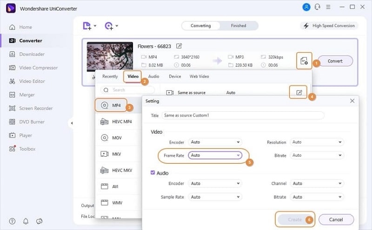This screenshot has width=372, height=230.
Task: Select the Video format tab
Action: tap(133, 77)
